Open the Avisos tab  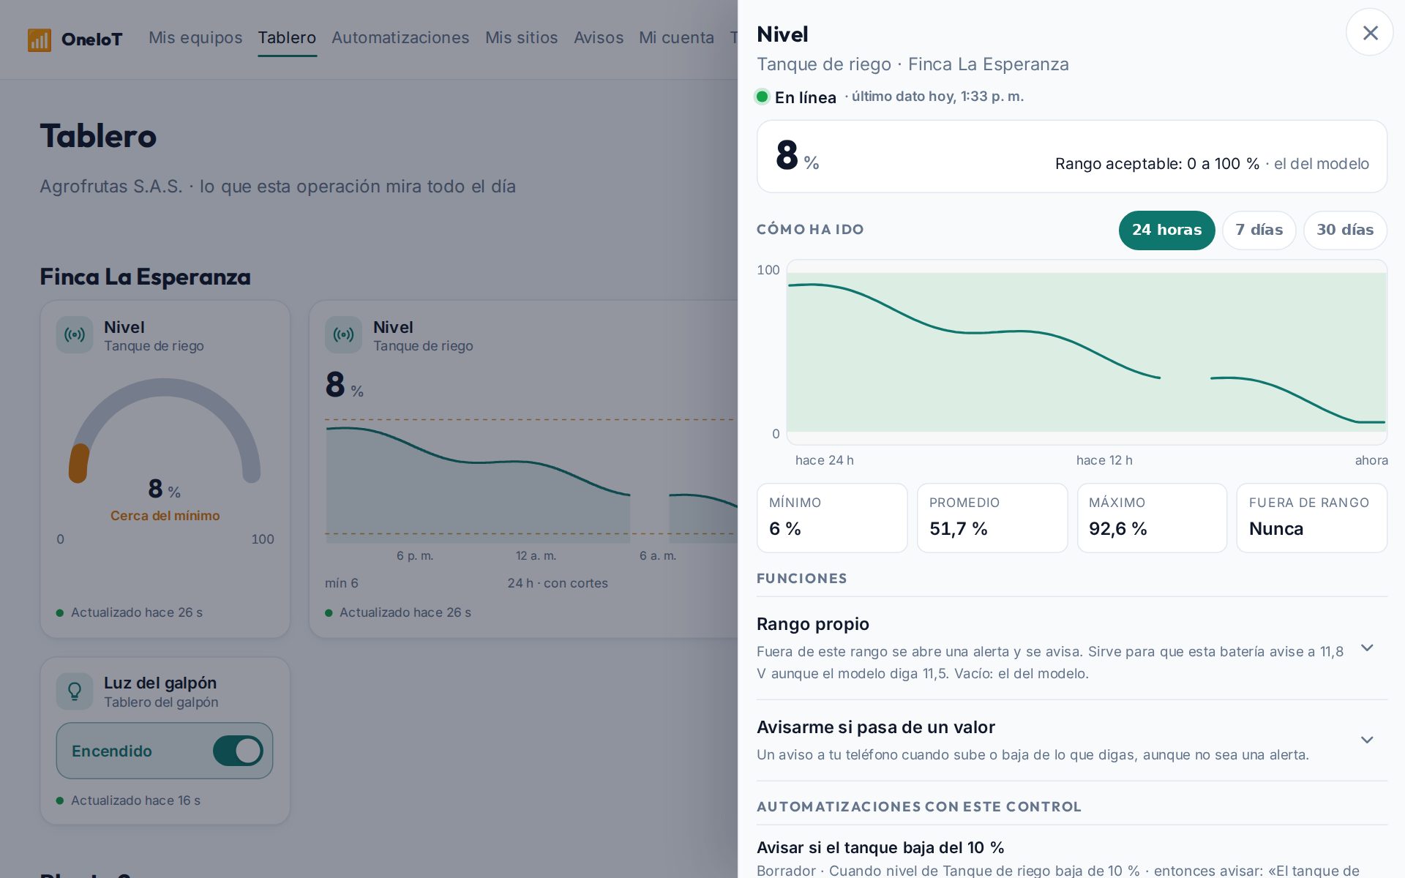point(599,38)
